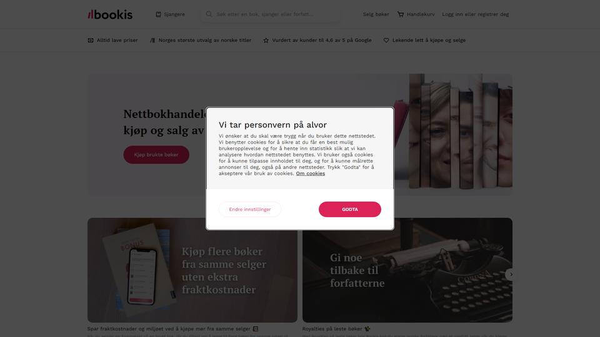
Task: Follow the Om cookies link
Action: pos(311,173)
